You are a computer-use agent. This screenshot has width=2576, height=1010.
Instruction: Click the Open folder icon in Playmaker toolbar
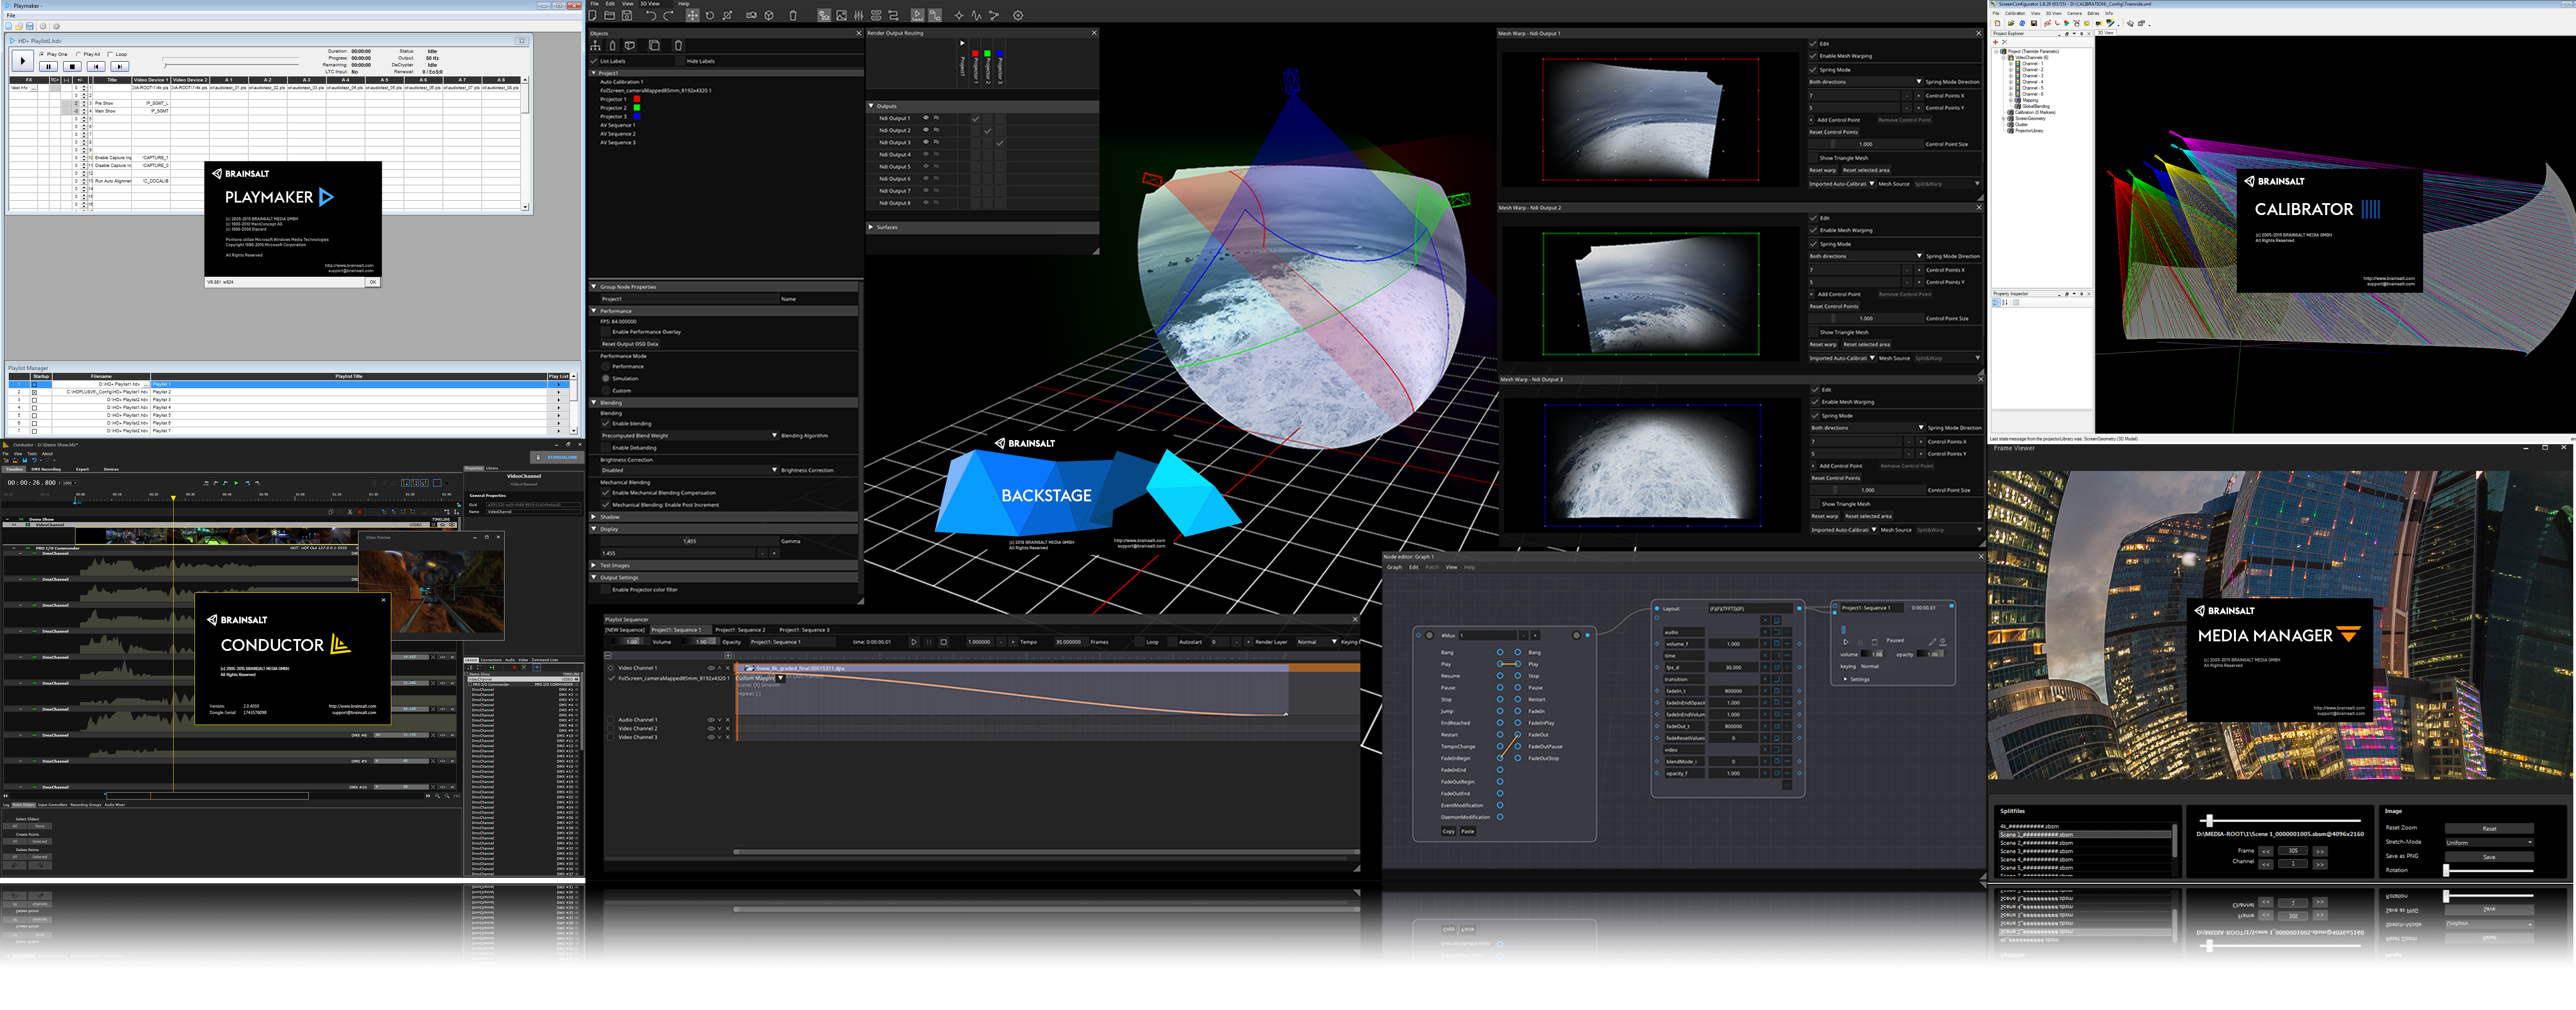pyautogui.click(x=19, y=26)
